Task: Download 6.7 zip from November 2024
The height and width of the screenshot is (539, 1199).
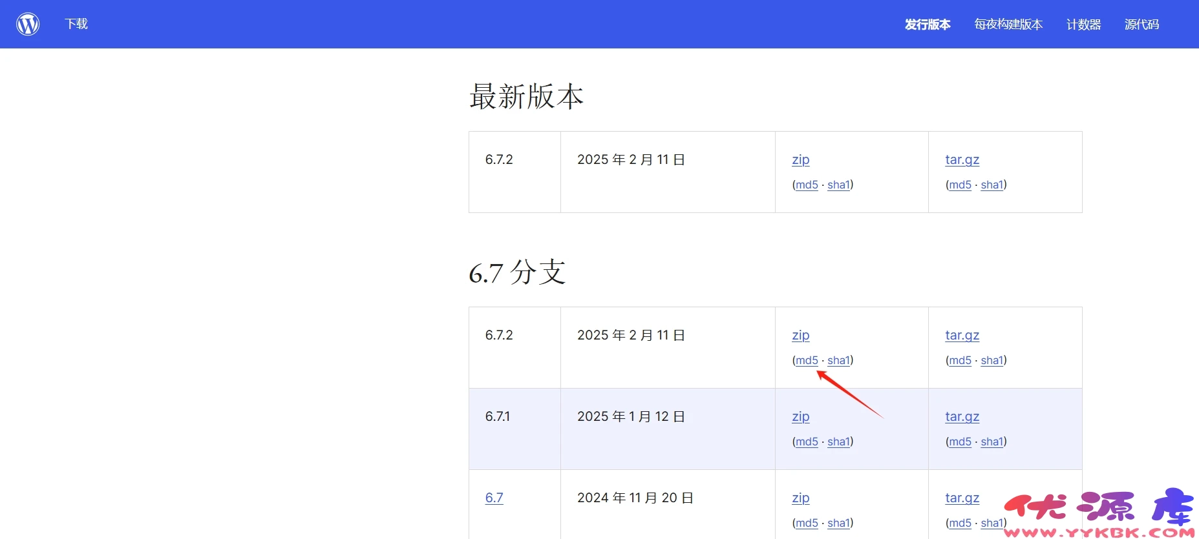Action: [800, 498]
